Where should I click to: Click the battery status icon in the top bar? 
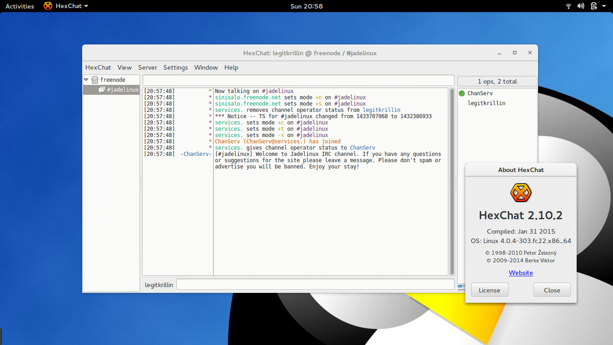click(594, 6)
